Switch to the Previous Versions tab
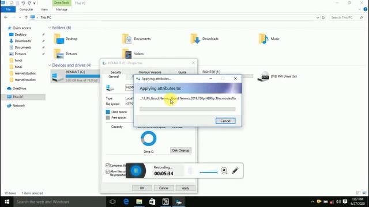Screen dimensions: 369x207 click(150, 72)
